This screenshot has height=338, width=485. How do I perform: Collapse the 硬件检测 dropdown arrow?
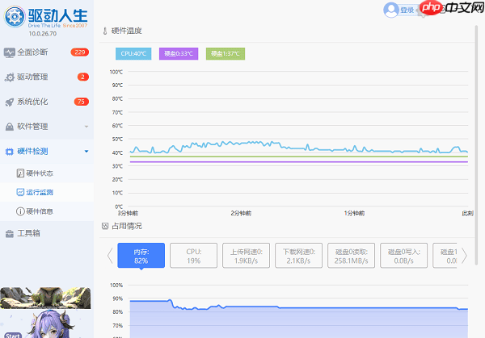click(x=86, y=151)
